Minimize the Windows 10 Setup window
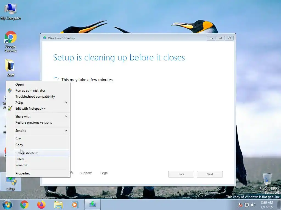281x210 pixels. pos(211,38)
